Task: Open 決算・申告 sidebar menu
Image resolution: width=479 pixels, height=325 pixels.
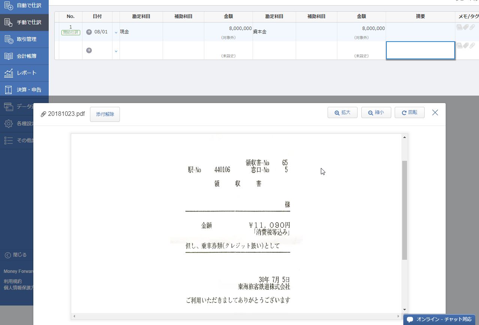Action: (24, 90)
